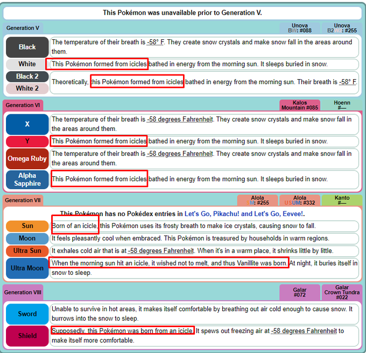Click the Ultra Moon label
Viewport: 366px width, 353px height.
(27, 268)
